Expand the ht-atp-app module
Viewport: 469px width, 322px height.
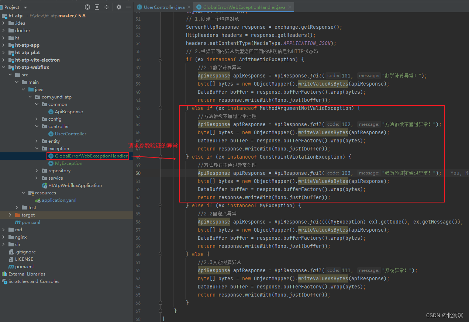4,45
